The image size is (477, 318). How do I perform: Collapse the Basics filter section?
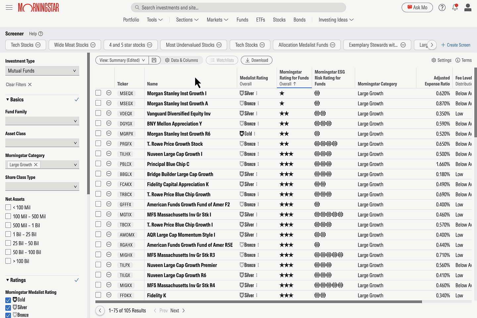[15, 99]
